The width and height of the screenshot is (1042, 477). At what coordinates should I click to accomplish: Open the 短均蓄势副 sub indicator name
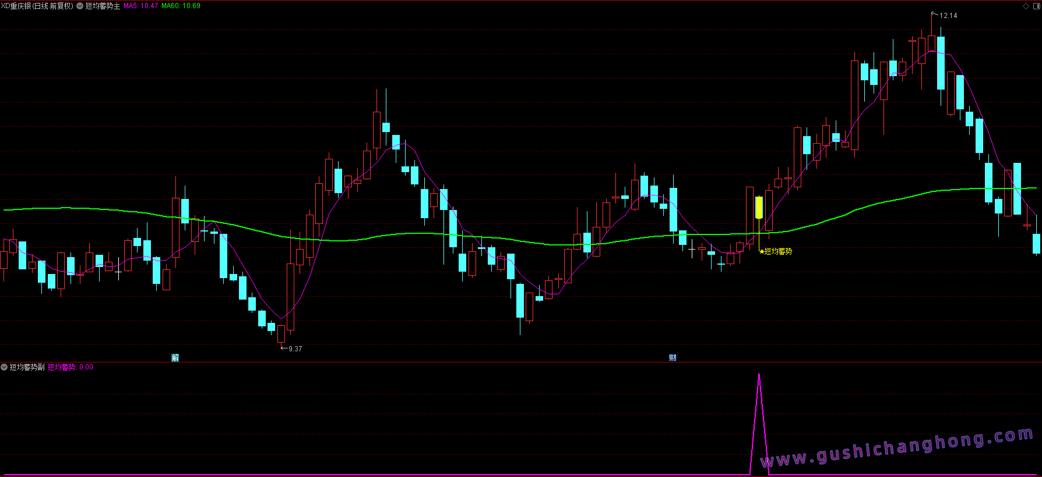tap(27, 367)
